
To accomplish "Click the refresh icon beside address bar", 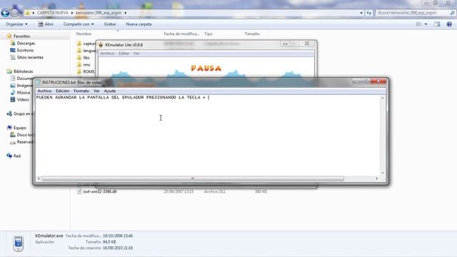I will (369, 13).
